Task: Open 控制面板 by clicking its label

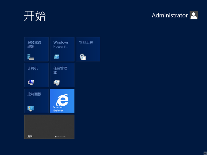Action: click(x=34, y=94)
